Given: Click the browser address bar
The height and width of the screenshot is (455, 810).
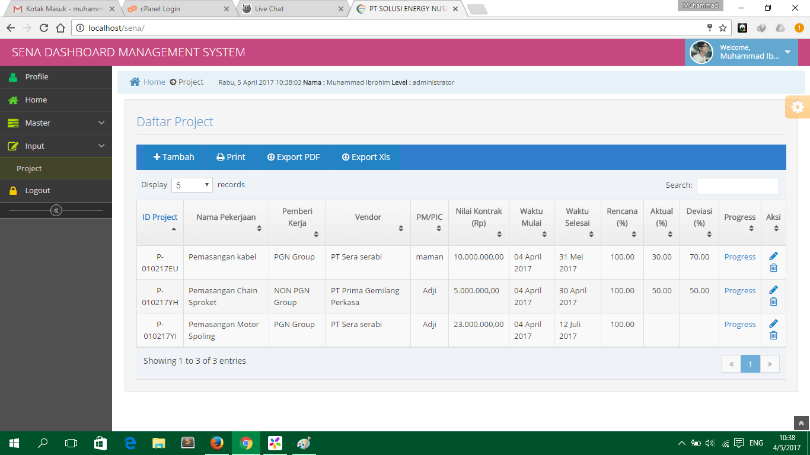Looking at the screenshot, I should coord(391,28).
